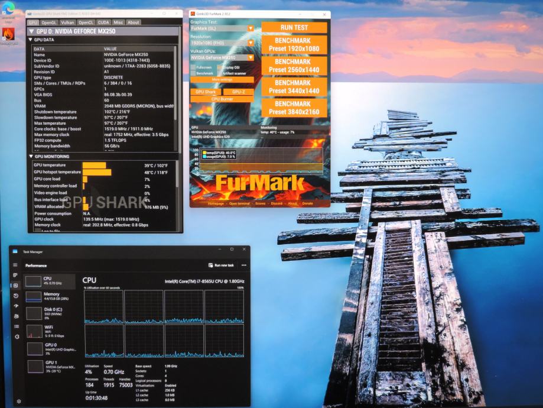Start Benchmark Preset 2560x1440
Screen dimensions: 543x408
pos(294,66)
